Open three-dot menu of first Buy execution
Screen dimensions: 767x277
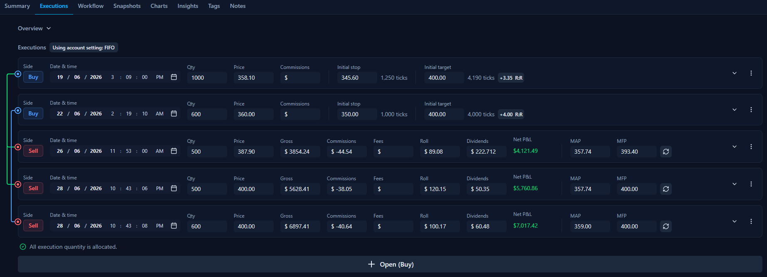tap(751, 73)
